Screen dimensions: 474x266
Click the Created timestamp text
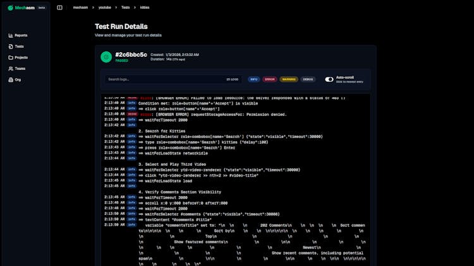tap(174, 55)
